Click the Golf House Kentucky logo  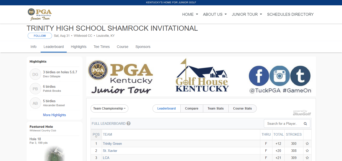click(x=202, y=75)
